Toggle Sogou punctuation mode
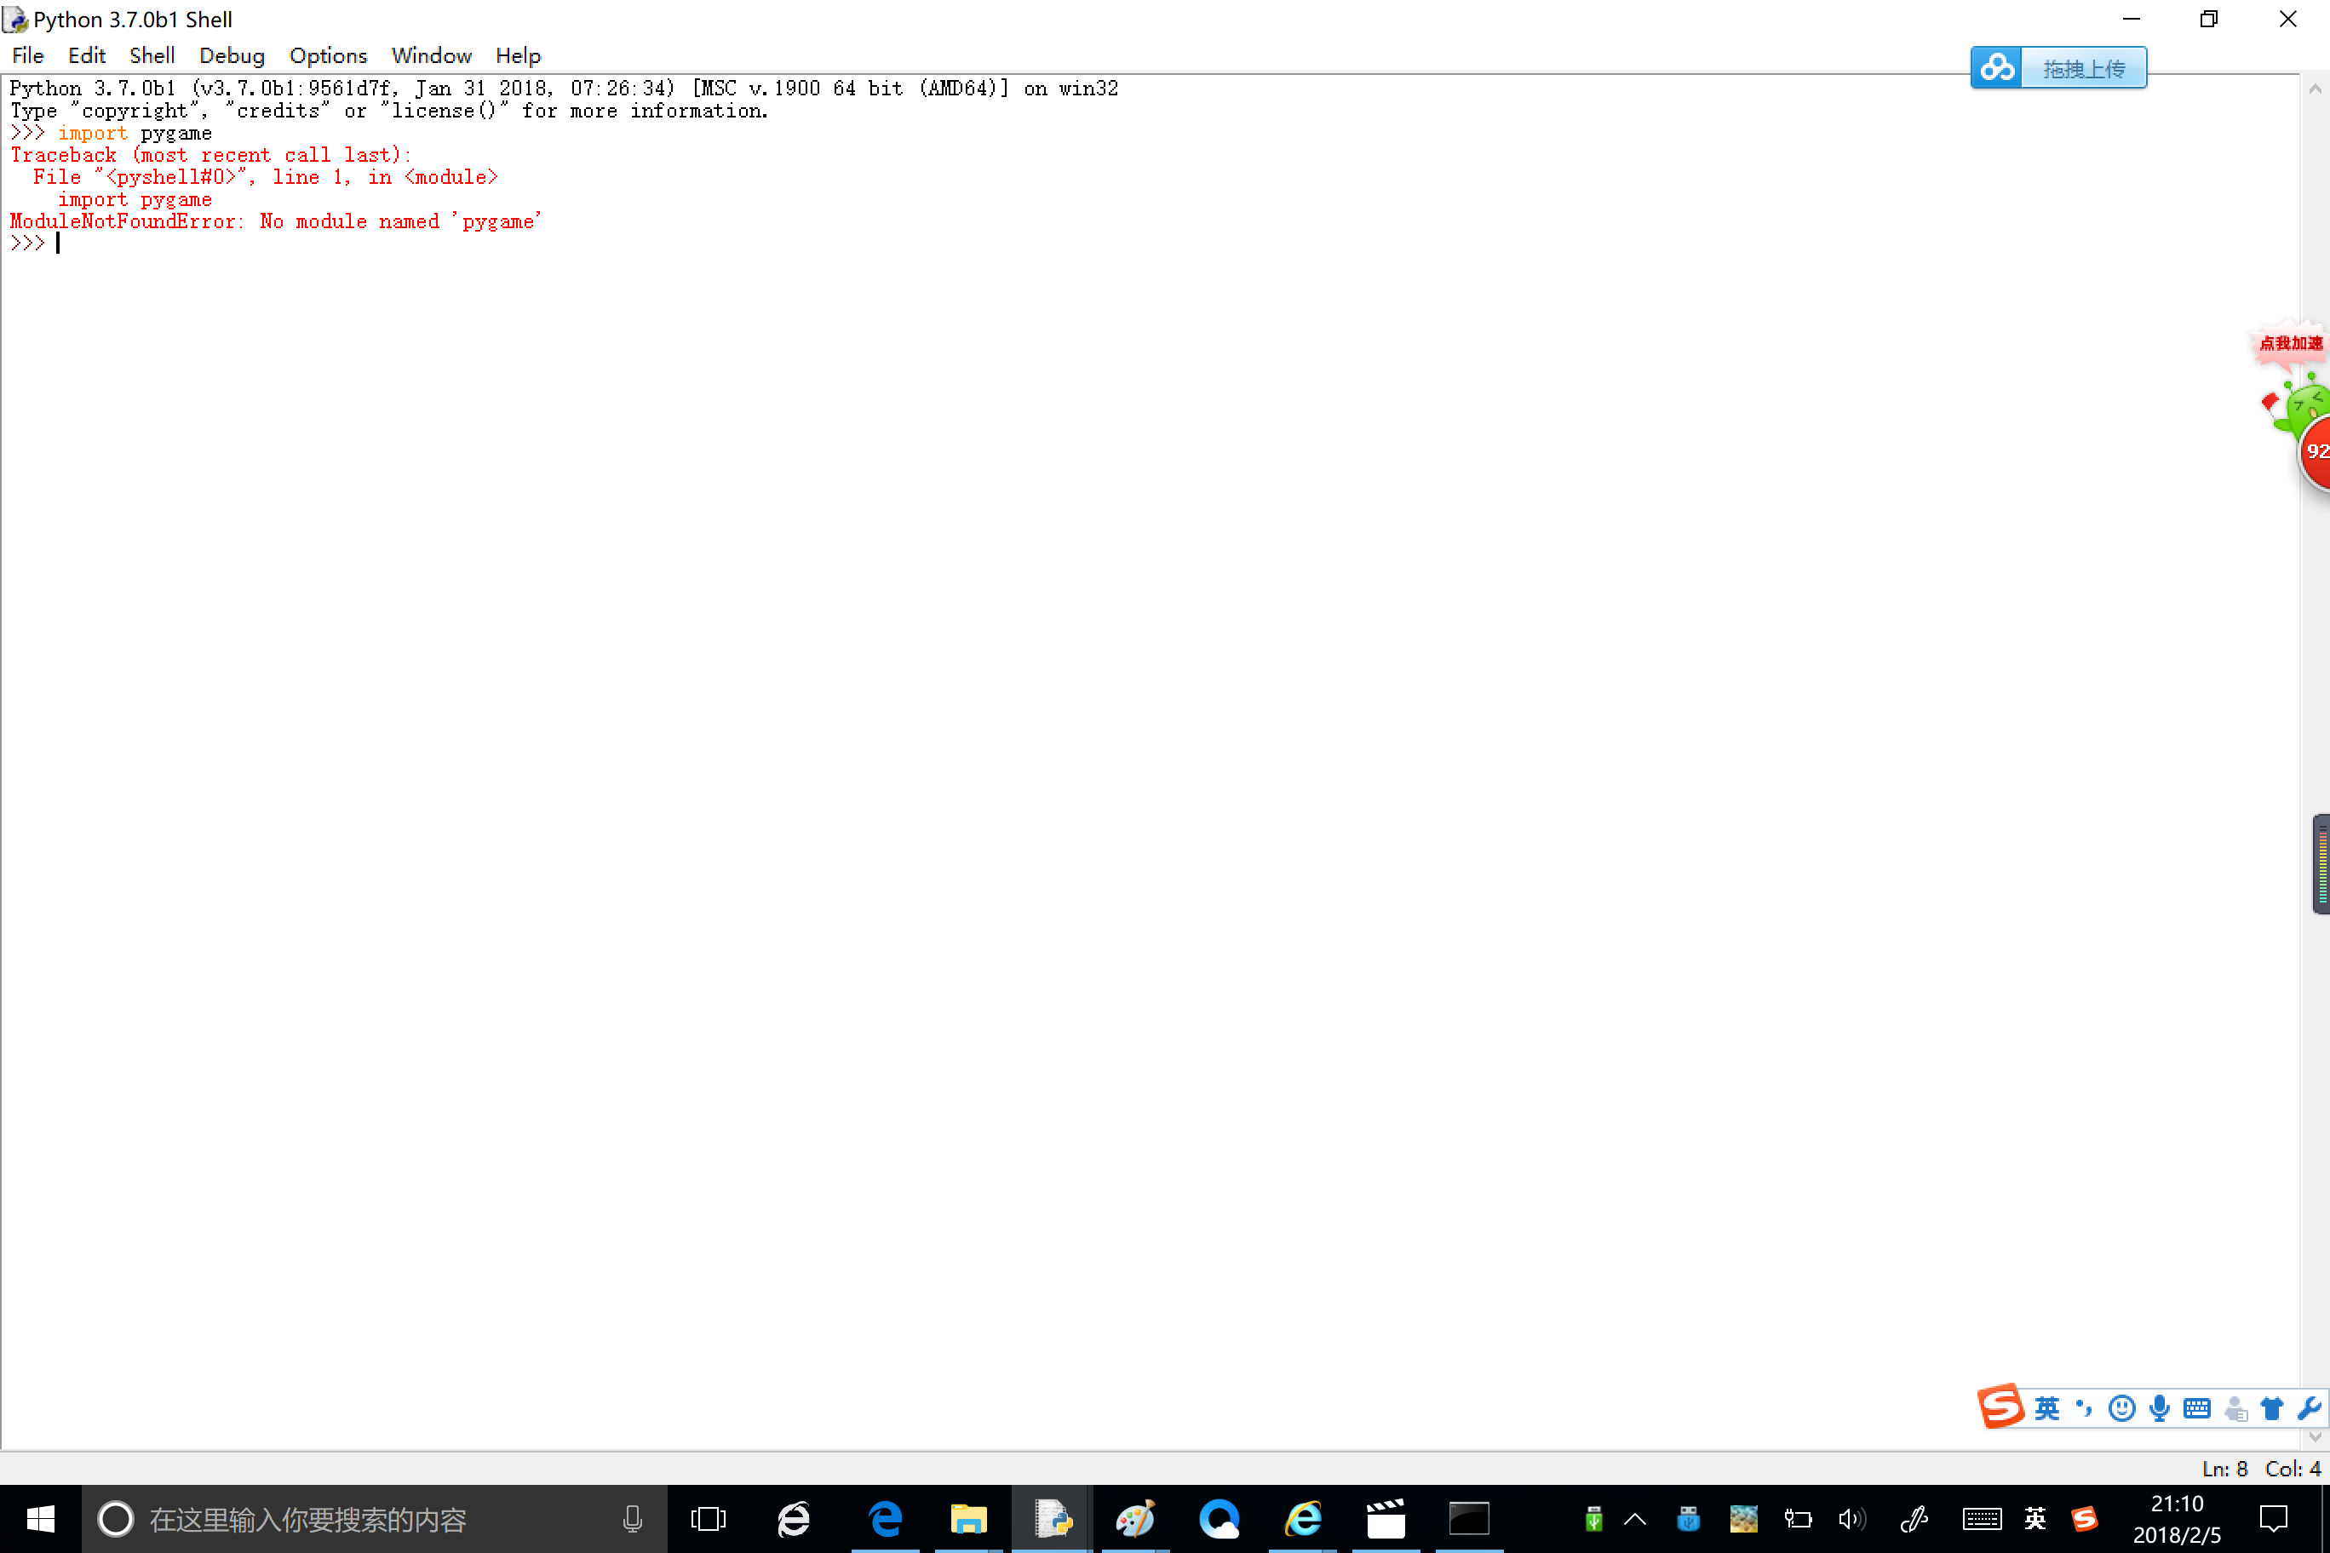 click(x=2085, y=1407)
